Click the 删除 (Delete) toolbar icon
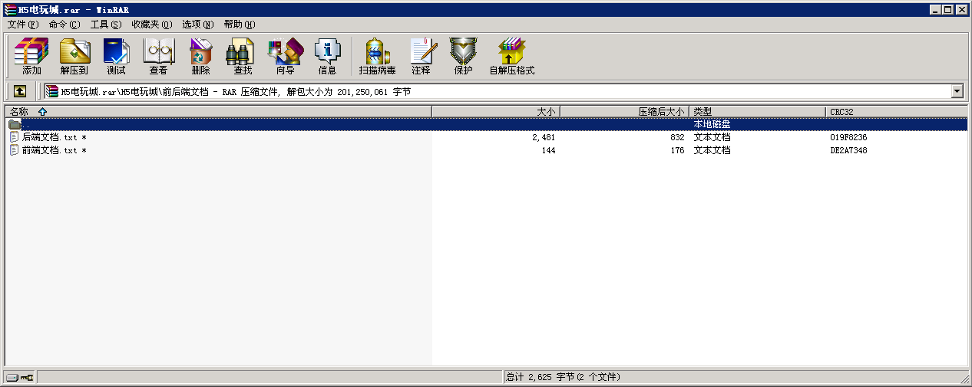The height and width of the screenshot is (387, 972). 200,56
